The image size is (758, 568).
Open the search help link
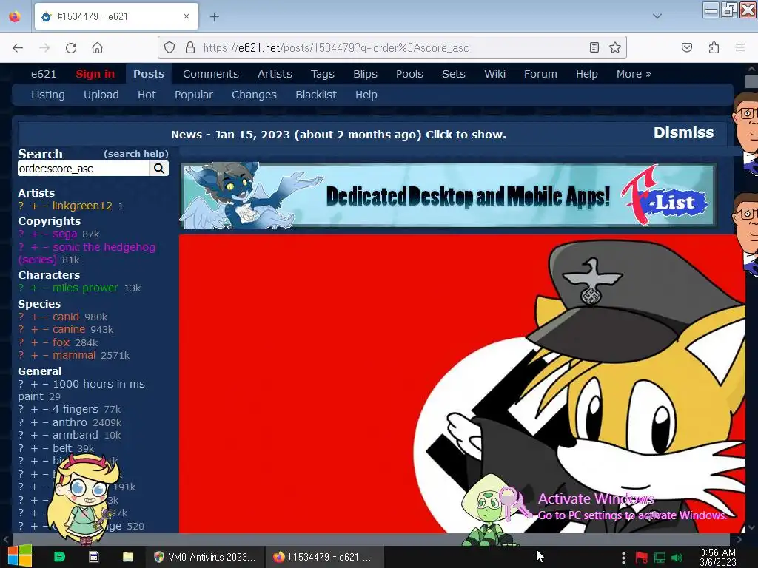click(136, 154)
